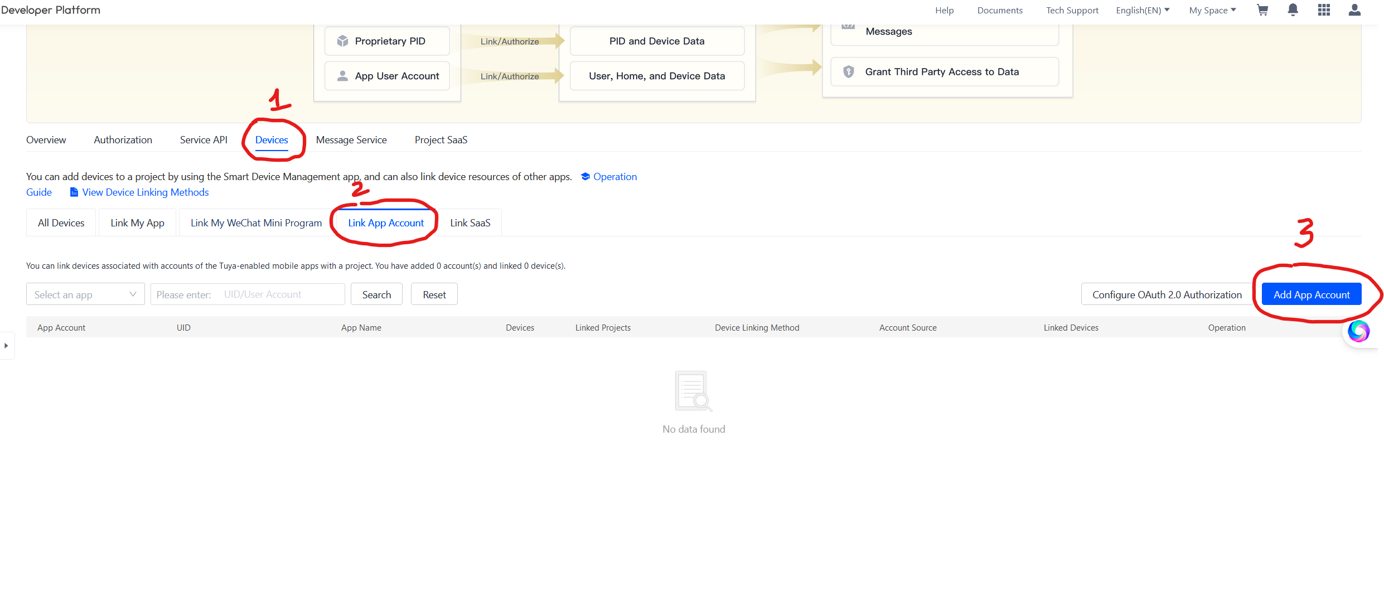Open the Select an app dropdown
Screen dimensions: 1384x591
pos(85,294)
